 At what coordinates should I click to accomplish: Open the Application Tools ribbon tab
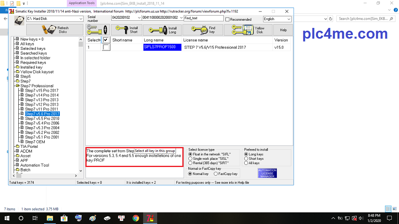(x=82, y=3)
